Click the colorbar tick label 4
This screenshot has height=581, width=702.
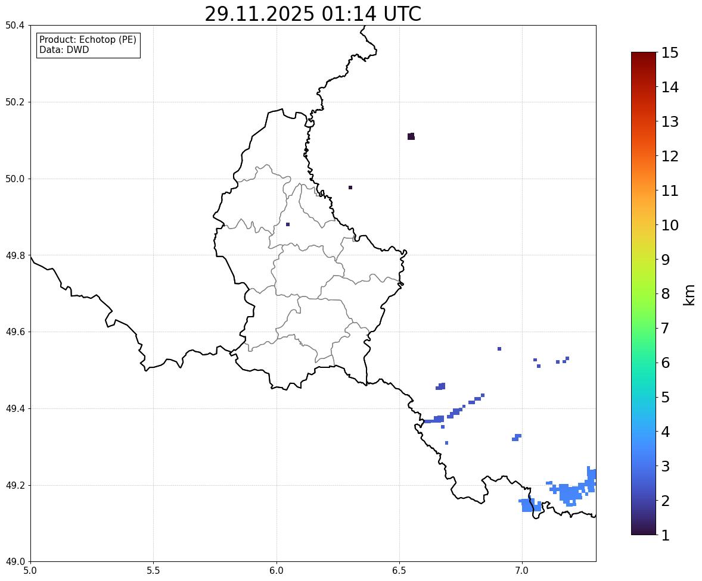coord(666,432)
